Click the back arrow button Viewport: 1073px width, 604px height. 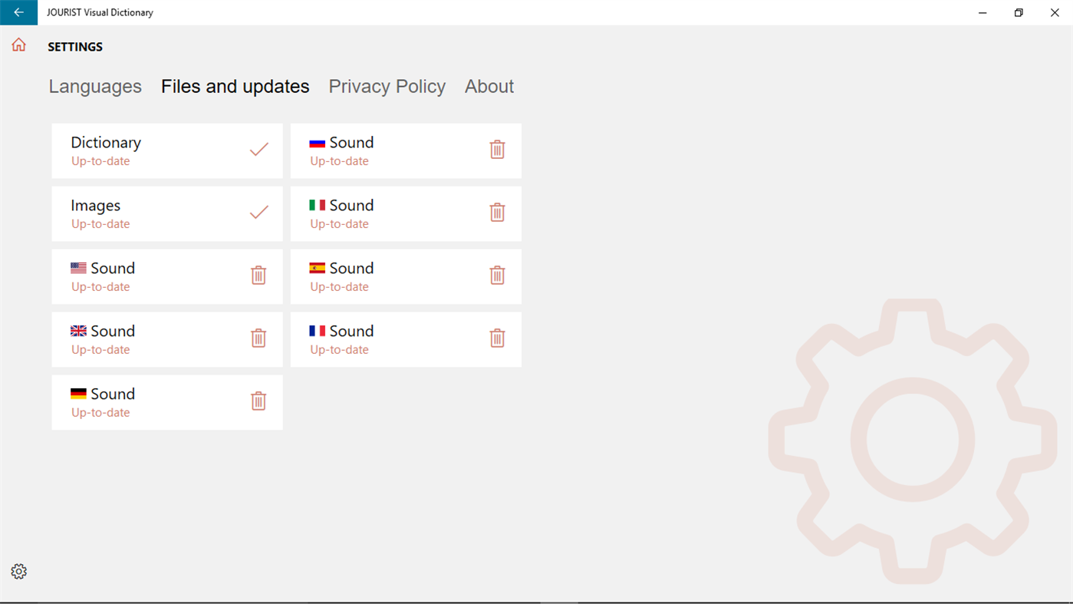point(18,12)
